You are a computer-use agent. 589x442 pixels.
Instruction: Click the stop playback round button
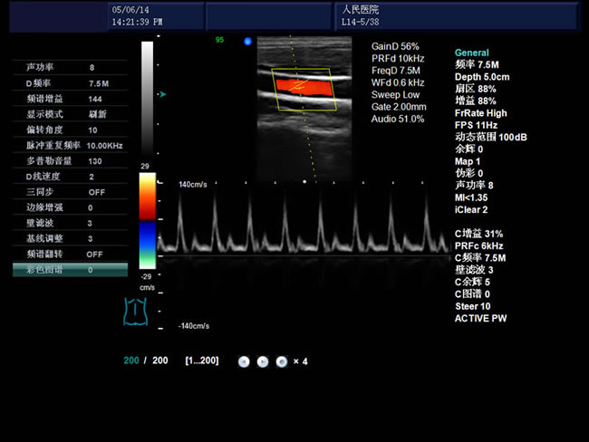(x=282, y=361)
